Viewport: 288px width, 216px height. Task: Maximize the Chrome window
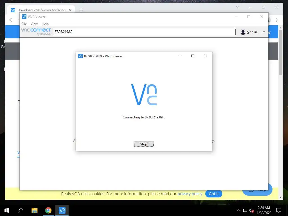pos(264,7)
